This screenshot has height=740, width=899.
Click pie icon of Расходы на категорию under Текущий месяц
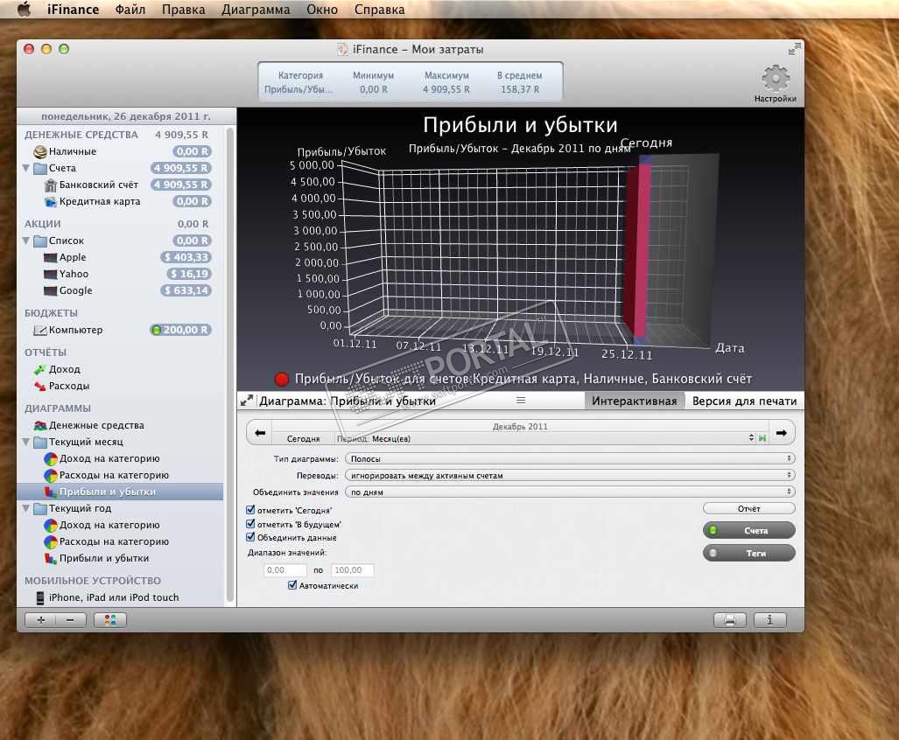coord(51,475)
